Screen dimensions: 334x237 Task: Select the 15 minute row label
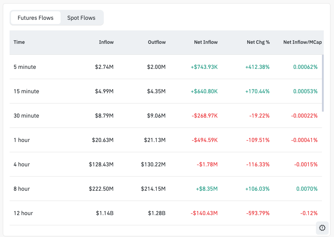[x=26, y=91]
